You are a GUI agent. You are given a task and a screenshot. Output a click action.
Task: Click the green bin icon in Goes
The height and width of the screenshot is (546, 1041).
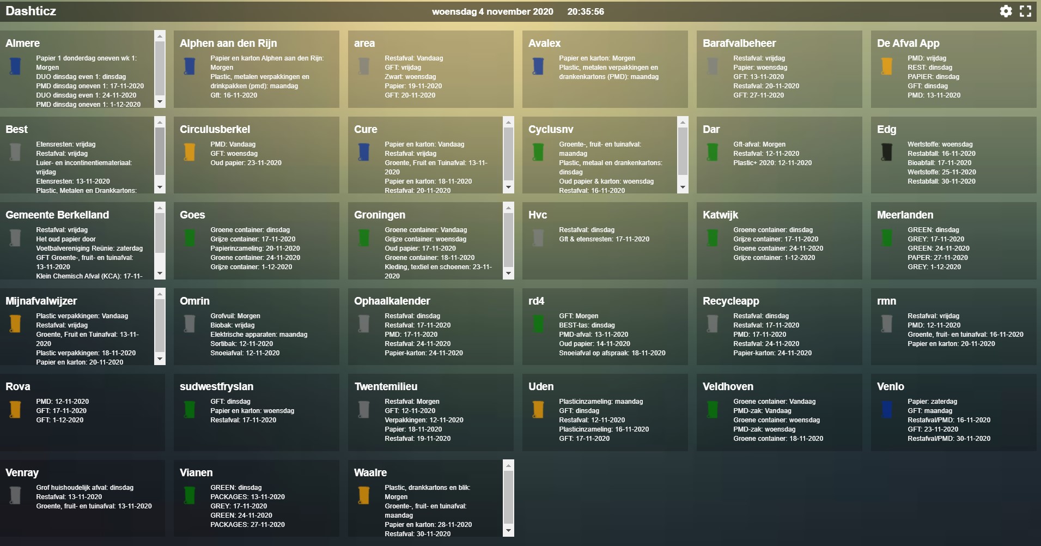pos(190,238)
